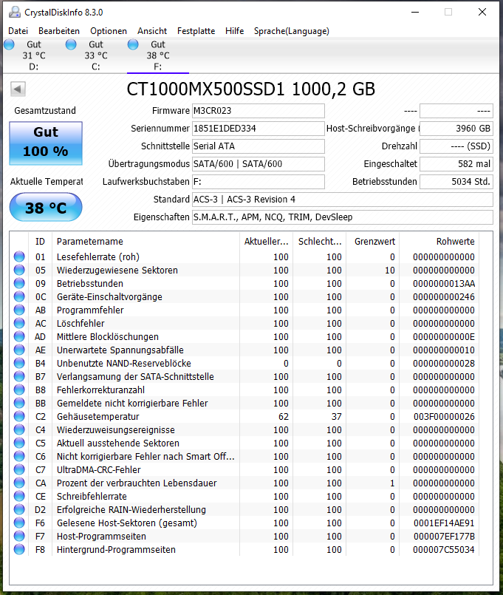Click status orb of Gehäusetemperatur row

point(19,416)
